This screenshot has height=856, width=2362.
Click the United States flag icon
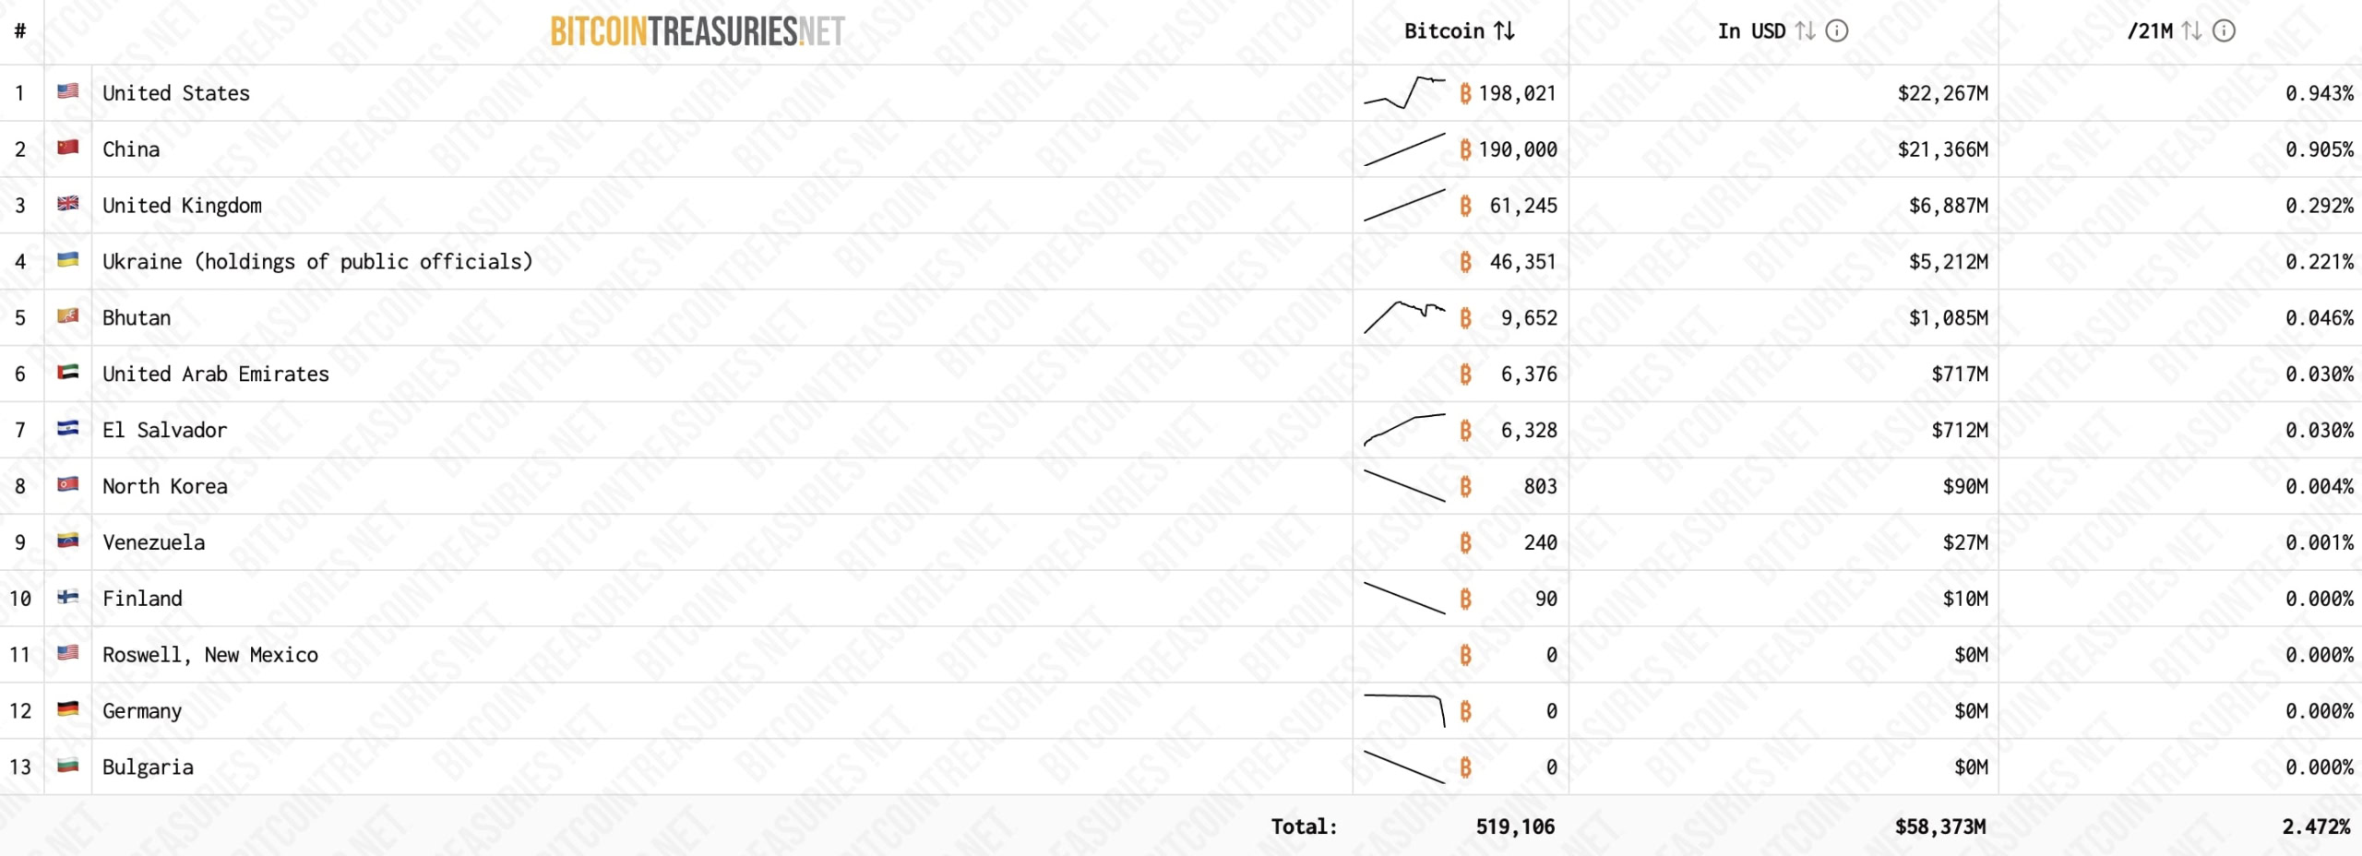click(67, 91)
